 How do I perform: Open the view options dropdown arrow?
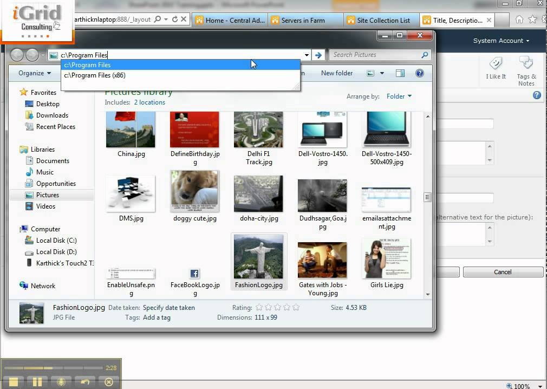382,73
